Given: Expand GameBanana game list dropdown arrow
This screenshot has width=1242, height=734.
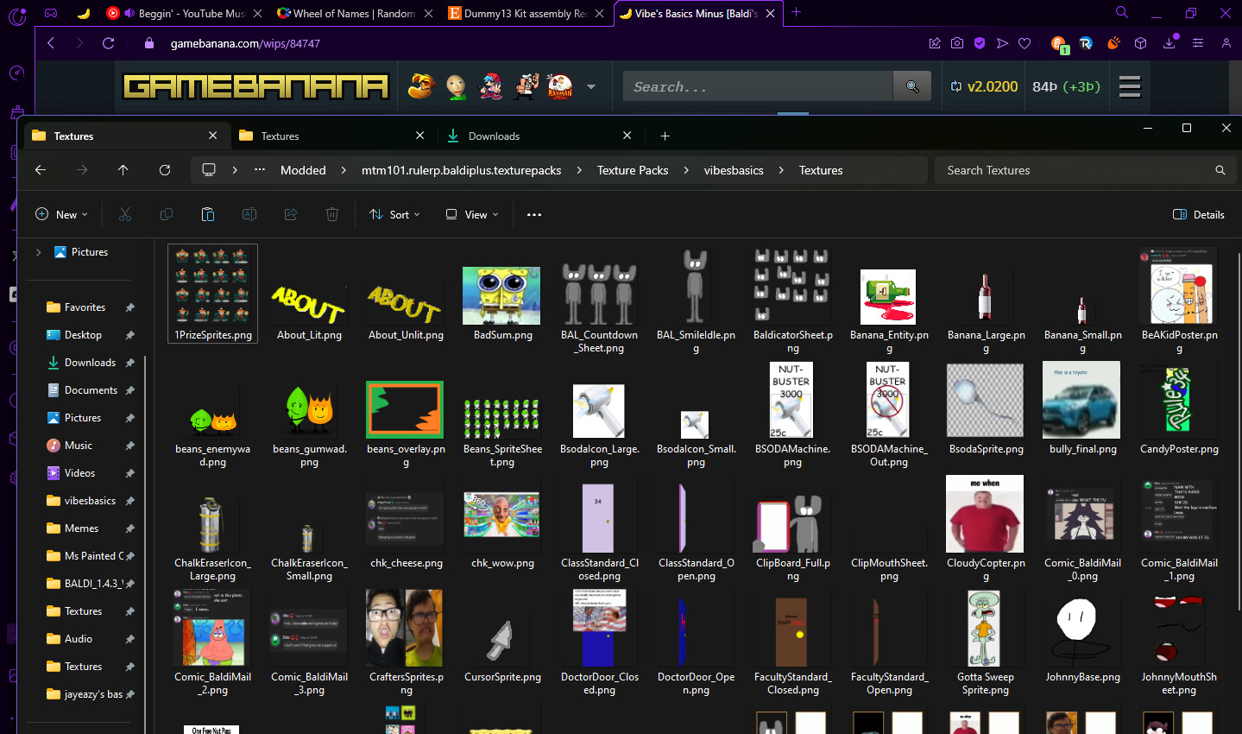Looking at the screenshot, I should click(591, 86).
